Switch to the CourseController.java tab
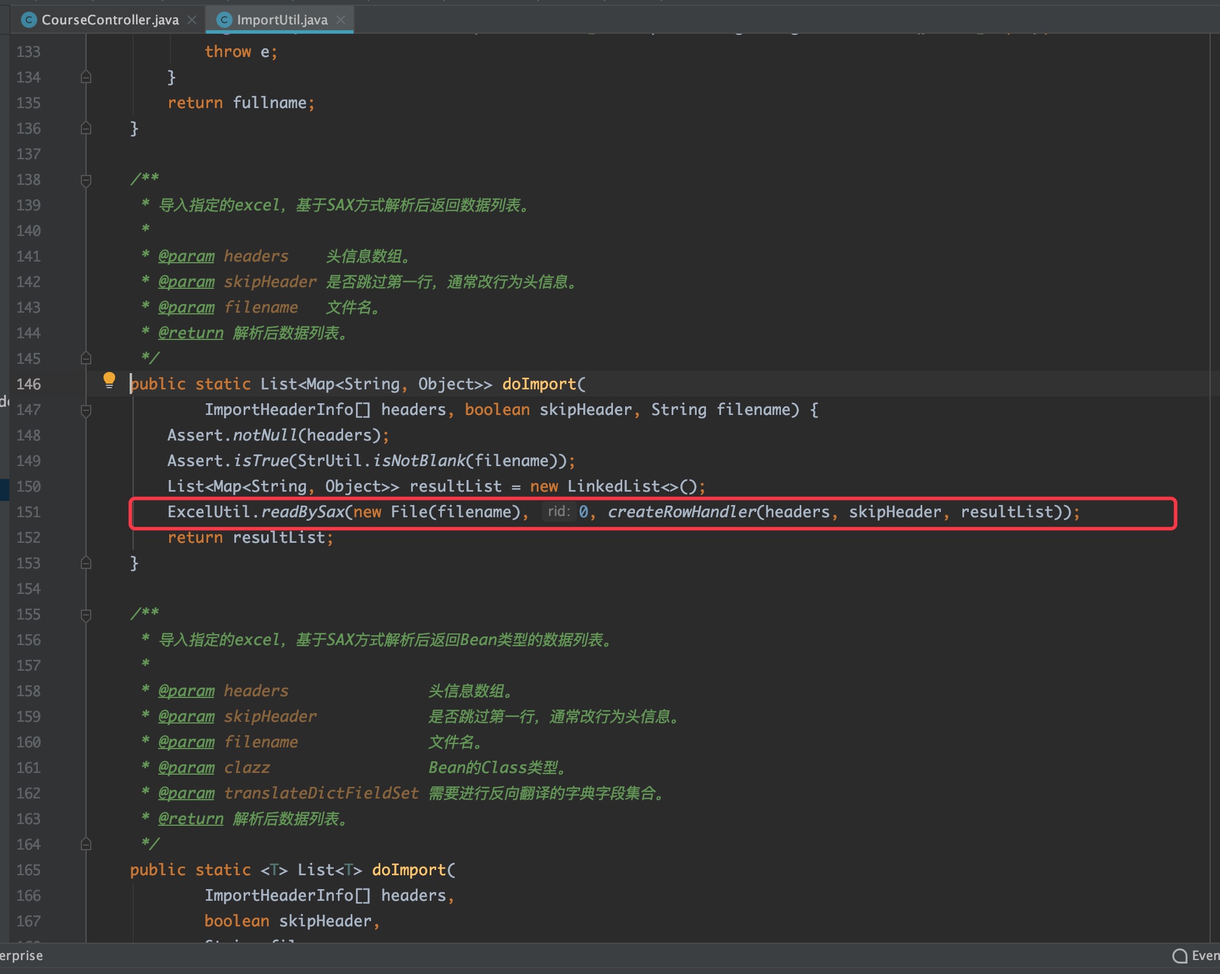Screen dimensions: 1220x974 [109, 20]
